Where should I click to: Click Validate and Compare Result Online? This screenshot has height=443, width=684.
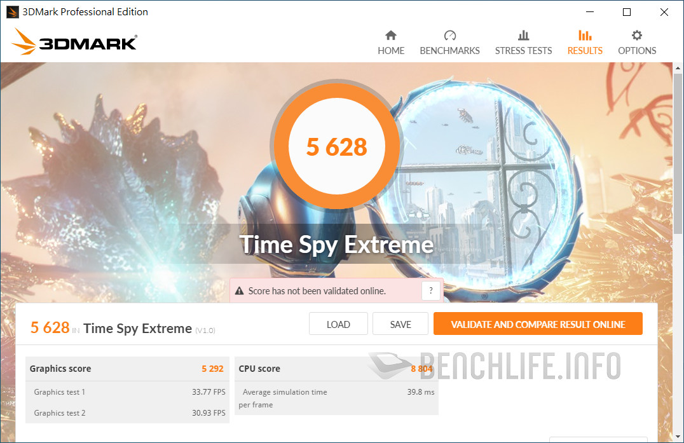[538, 324]
